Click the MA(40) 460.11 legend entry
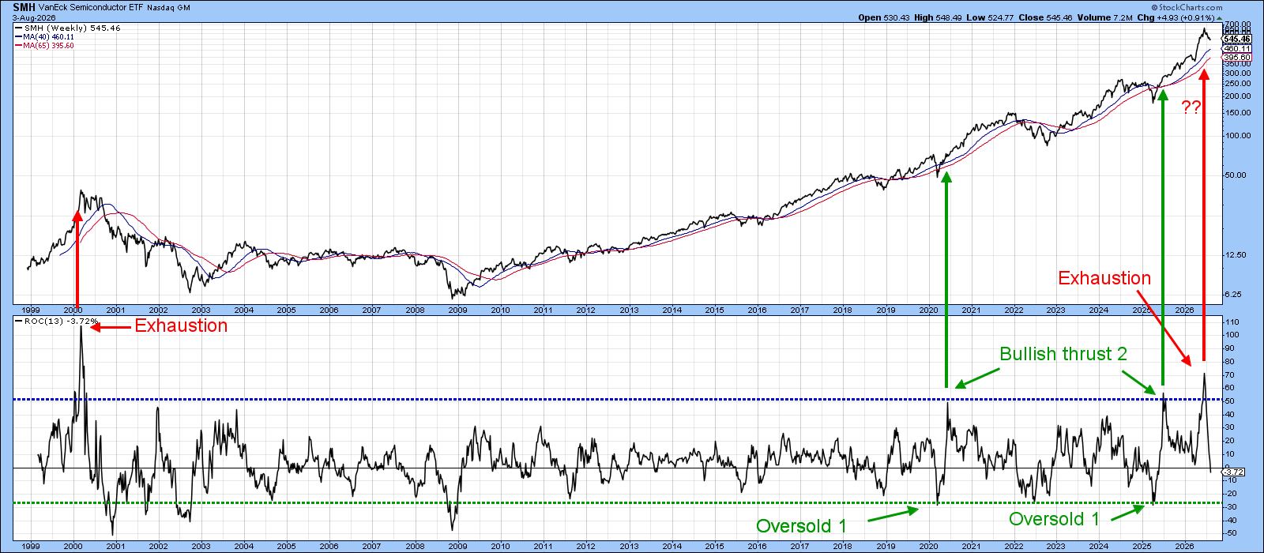This screenshot has width=1264, height=553. point(46,37)
